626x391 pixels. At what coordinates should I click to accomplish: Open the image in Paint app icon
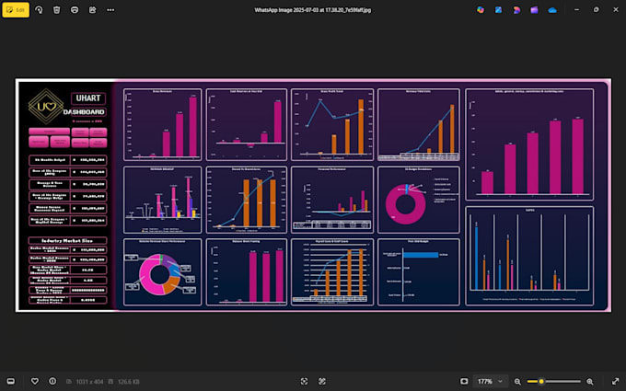click(x=498, y=10)
